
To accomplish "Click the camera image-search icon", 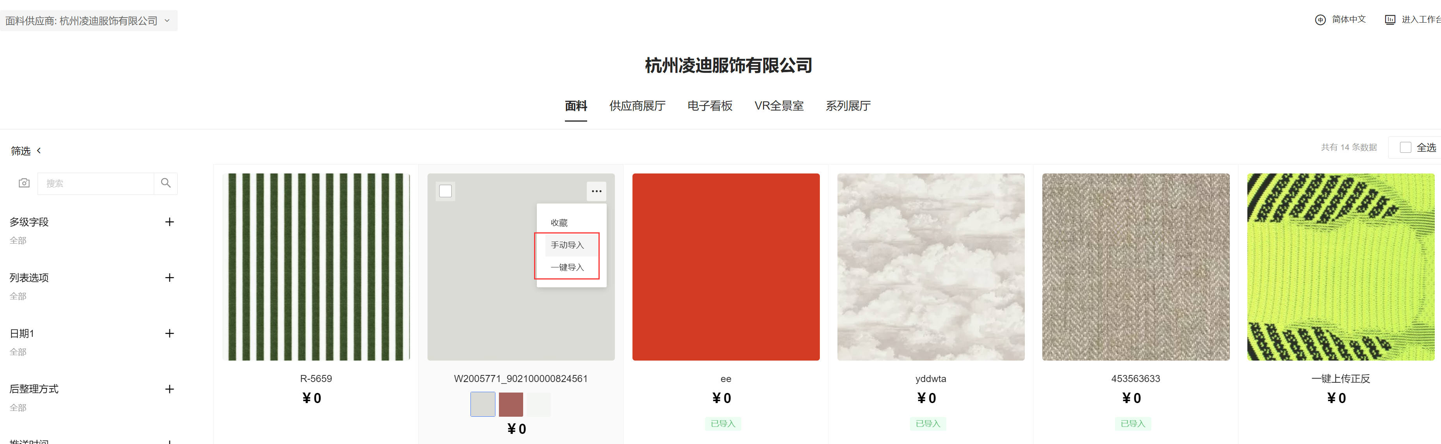I will coord(24,183).
